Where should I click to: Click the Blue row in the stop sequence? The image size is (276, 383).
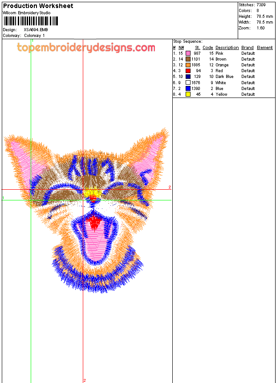click(219, 89)
